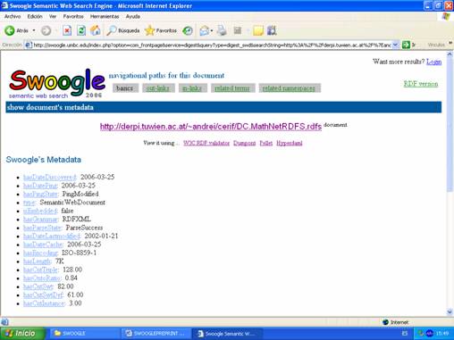Open the related terms tab

tap(232, 88)
